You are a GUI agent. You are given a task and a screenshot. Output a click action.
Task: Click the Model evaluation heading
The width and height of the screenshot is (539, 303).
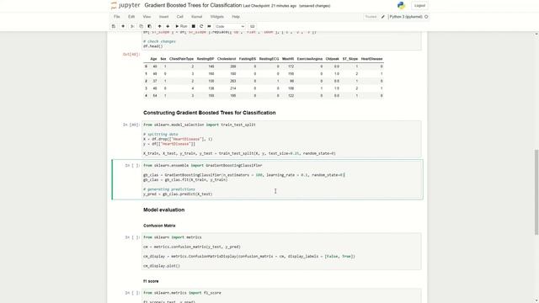point(164,210)
